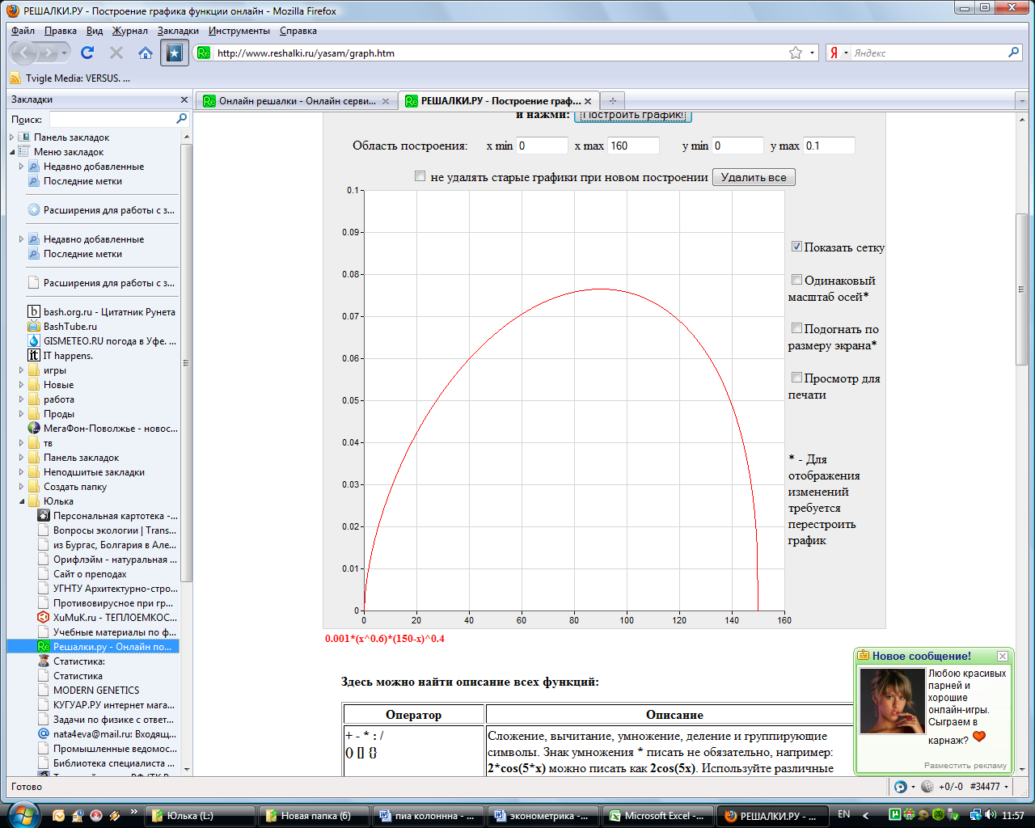Open Microsoft Excel from the taskbar
The height and width of the screenshot is (828, 1035).
click(x=659, y=816)
